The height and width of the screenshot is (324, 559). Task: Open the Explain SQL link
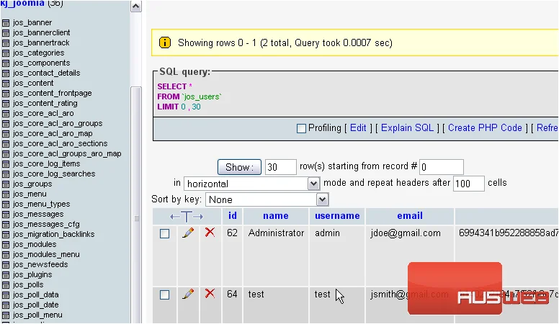(x=407, y=127)
